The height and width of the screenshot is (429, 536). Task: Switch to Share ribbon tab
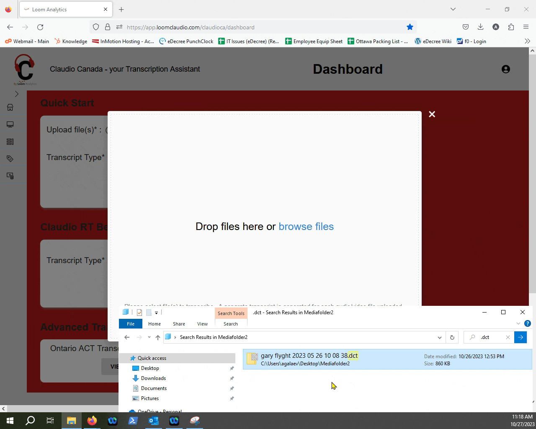(179, 324)
